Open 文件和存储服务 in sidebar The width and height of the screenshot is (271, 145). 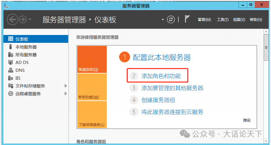[x=30, y=86]
